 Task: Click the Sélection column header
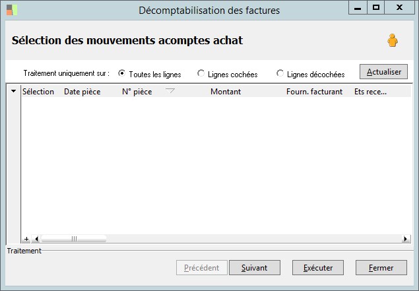click(x=38, y=92)
